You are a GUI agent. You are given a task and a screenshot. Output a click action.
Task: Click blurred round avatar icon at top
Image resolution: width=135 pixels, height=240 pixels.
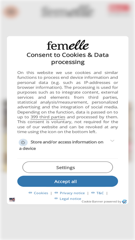[11, 12]
